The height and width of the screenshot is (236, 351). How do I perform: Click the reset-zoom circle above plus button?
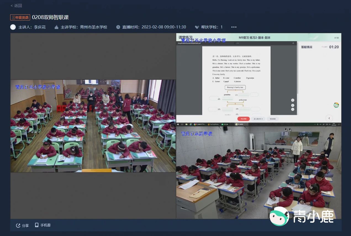pos(293,100)
